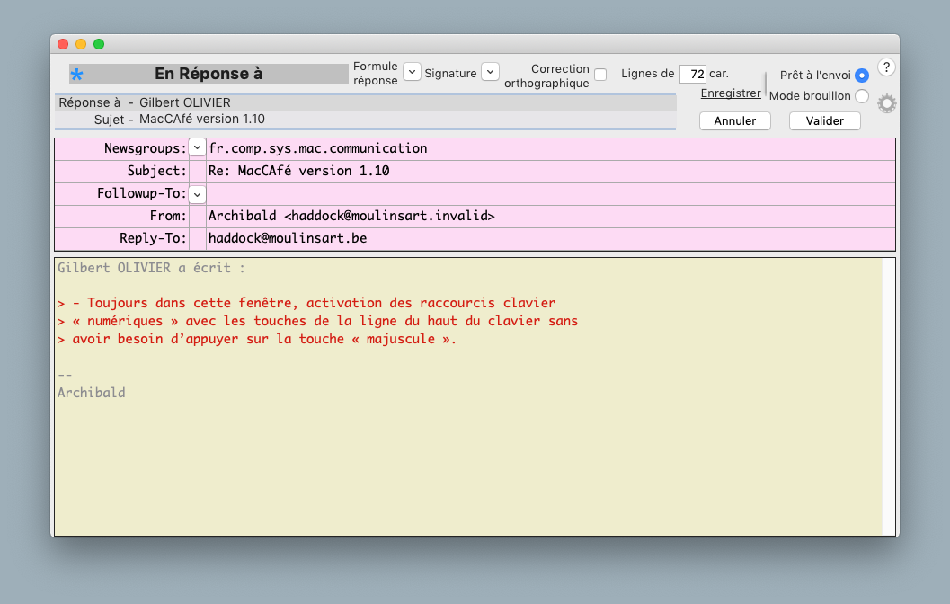Select the Mode brouillon radio button

point(862,96)
